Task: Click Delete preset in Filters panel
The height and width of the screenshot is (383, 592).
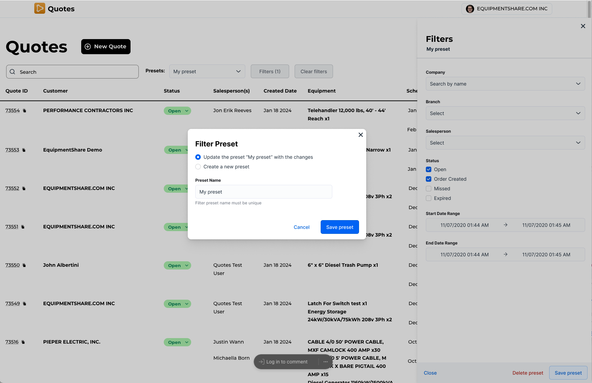Action: [528, 373]
